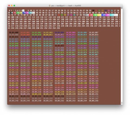This screenshot has width=130, height=115.
Task: Click the text '38;05;021'
Action: pyautogui.click(x=71, y=37)
